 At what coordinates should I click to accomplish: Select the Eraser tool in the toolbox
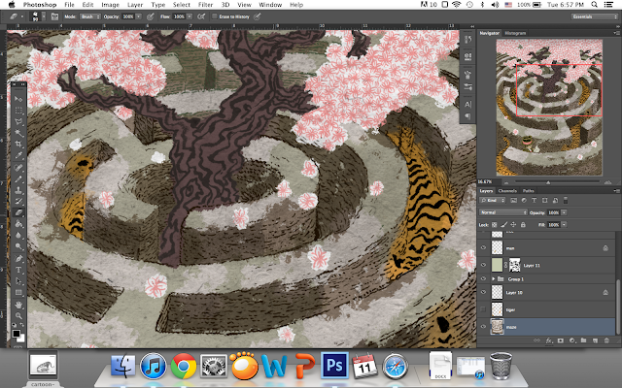coord(18,212)
